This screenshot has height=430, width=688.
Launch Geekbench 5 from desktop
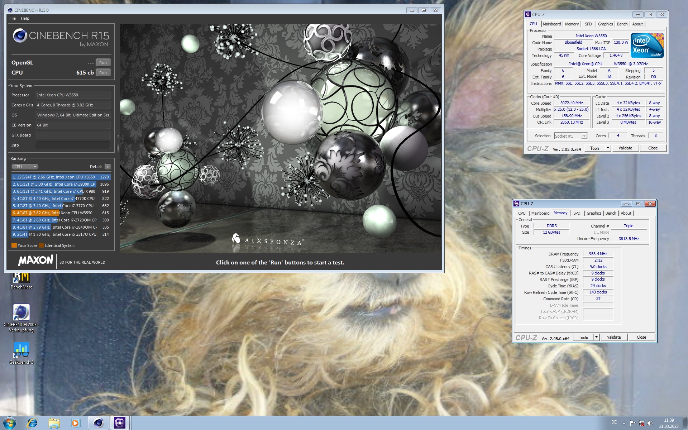point(21,353)
